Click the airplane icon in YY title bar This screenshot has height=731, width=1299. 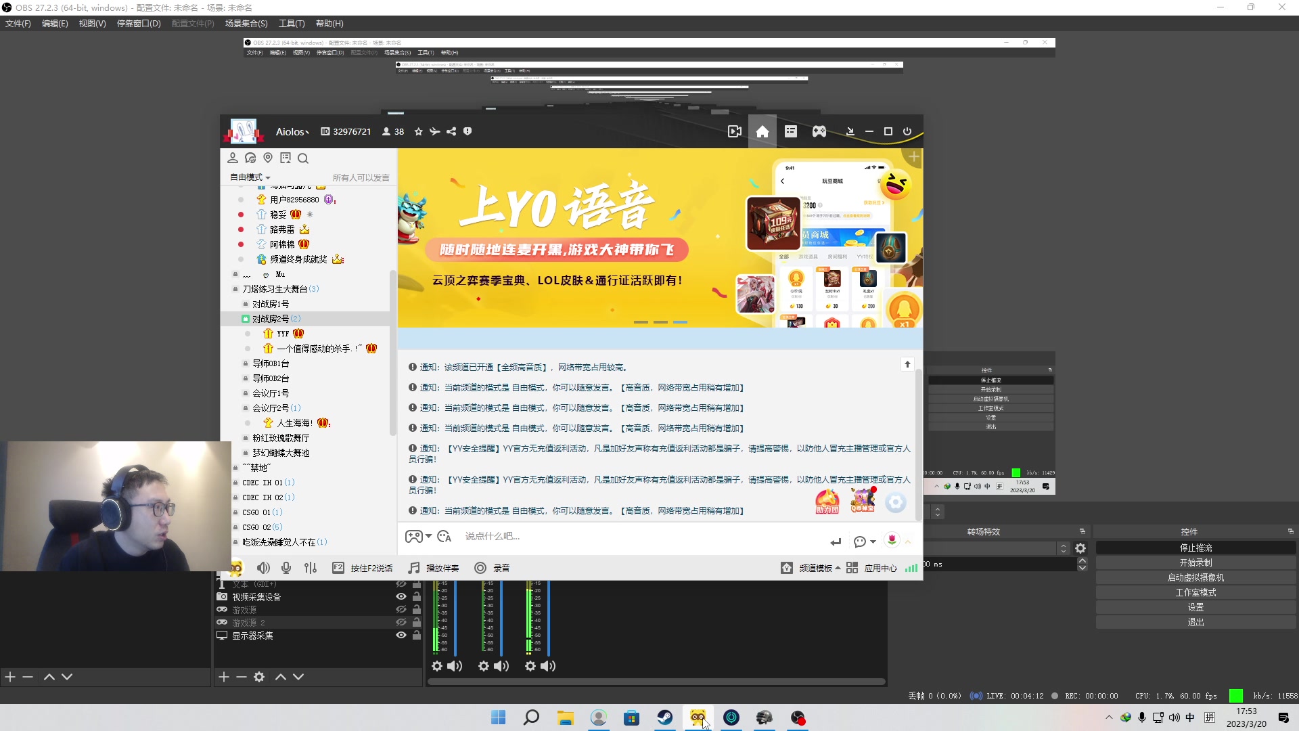pyautogui.click(x=435, y=132)
